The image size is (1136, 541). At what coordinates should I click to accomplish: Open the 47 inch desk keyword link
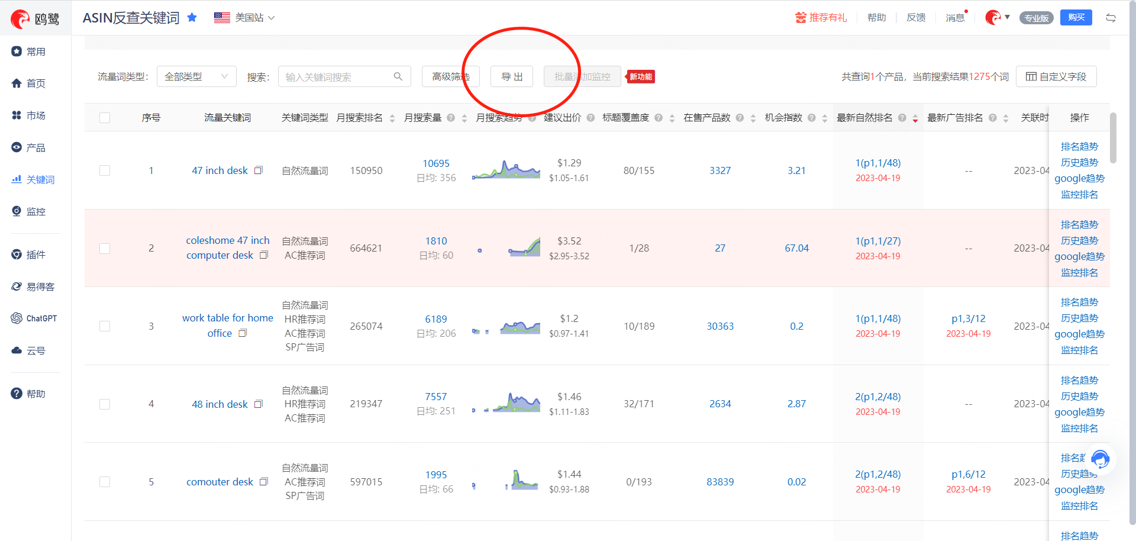point(220,170)
